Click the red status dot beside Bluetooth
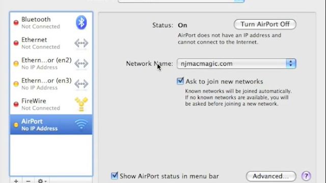Screen dimensions: 326x183 16,22
